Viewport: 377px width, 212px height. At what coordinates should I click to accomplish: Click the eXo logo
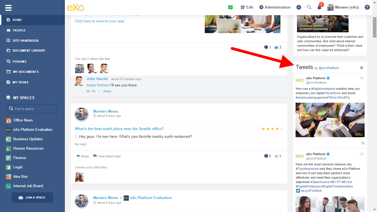pos(76,7)
